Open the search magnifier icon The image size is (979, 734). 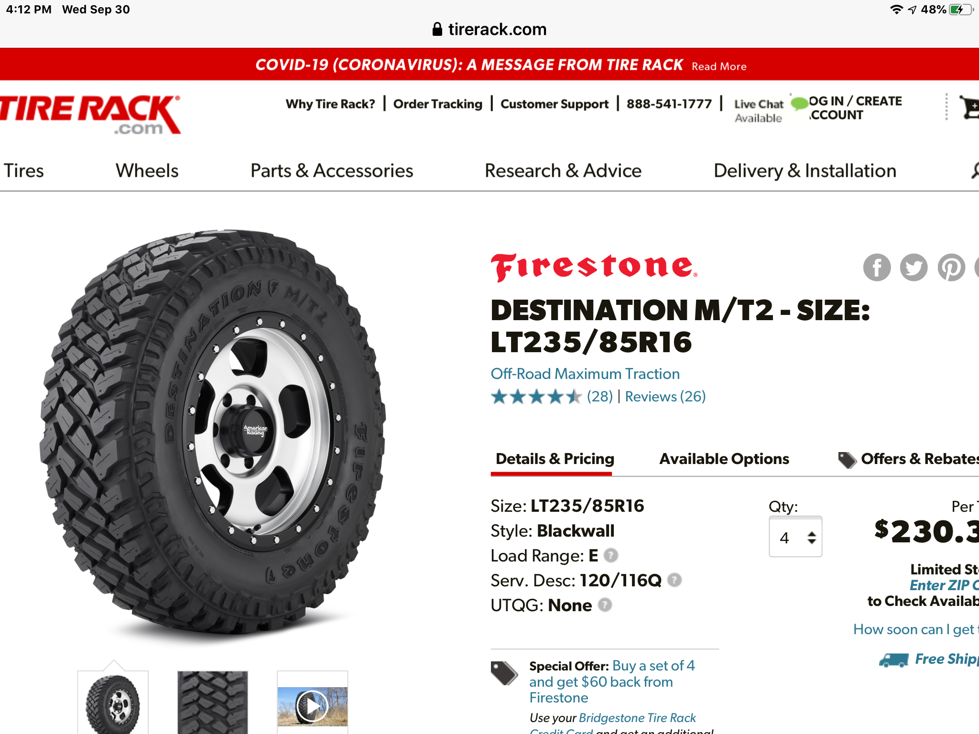tap(975, 171)
